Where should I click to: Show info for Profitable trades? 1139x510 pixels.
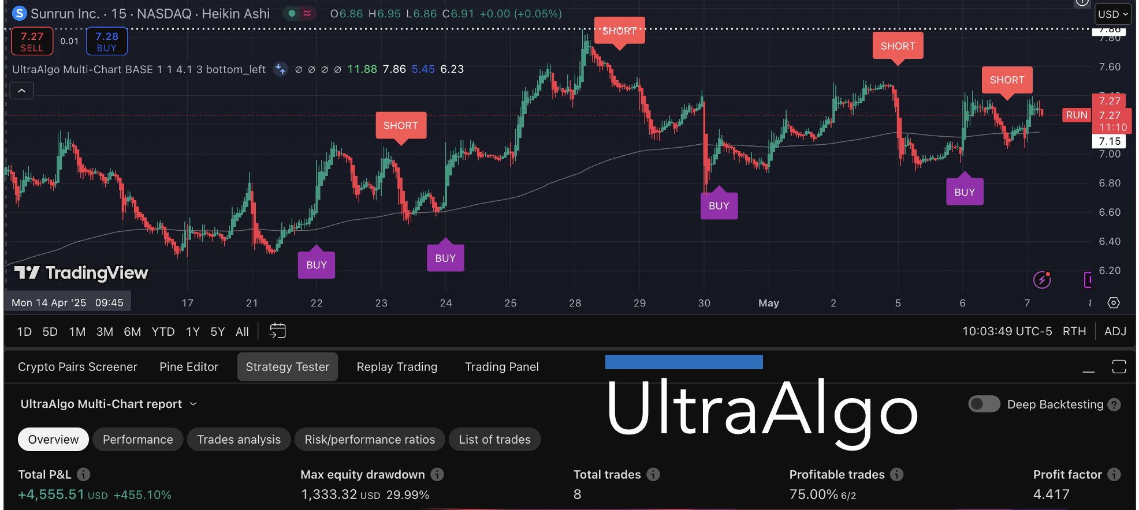(897, 474)
